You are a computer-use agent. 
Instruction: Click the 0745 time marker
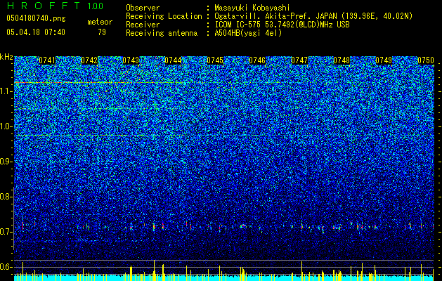click(215, 60)
